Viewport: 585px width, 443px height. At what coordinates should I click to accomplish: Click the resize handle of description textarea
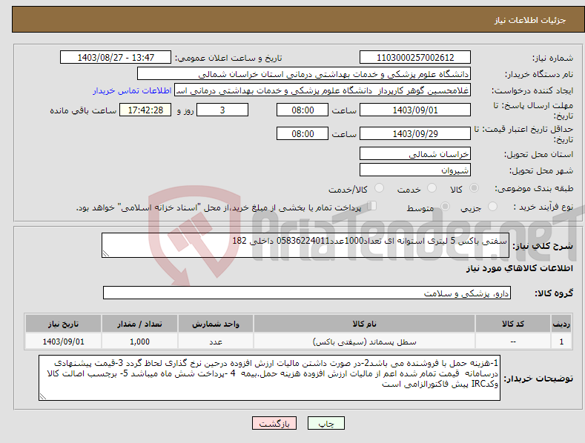[x=106, y=253]
